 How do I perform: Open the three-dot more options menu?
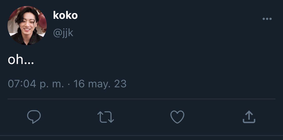tap(267, 19)
